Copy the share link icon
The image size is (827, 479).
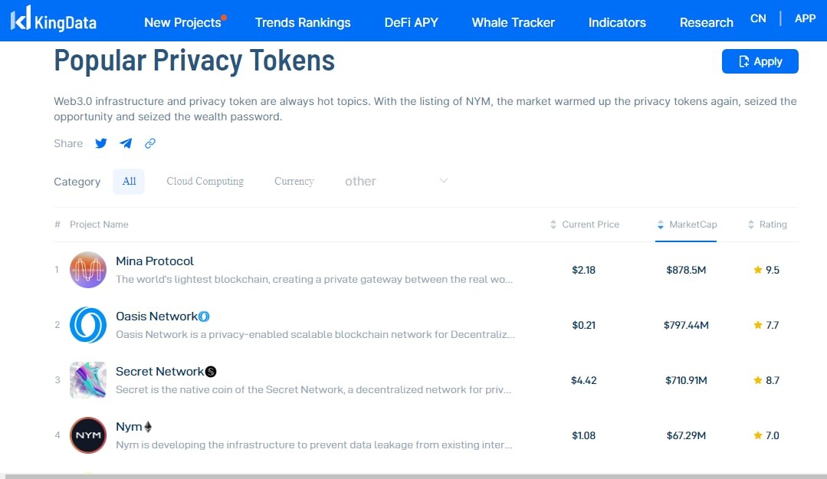pos(150,143)
